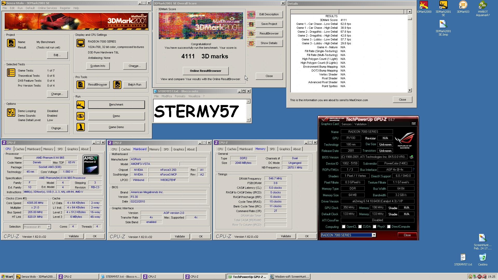Enable the CUDA checkbox in GPU-Z
Screen dimensions: 498x280
point(360,227)
